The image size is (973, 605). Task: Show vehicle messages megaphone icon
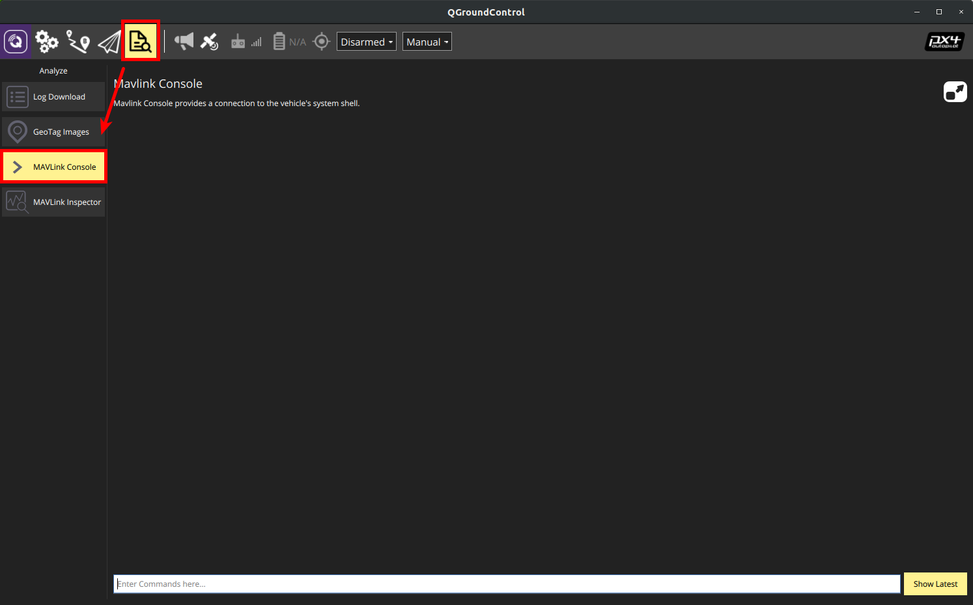[184, 42]
